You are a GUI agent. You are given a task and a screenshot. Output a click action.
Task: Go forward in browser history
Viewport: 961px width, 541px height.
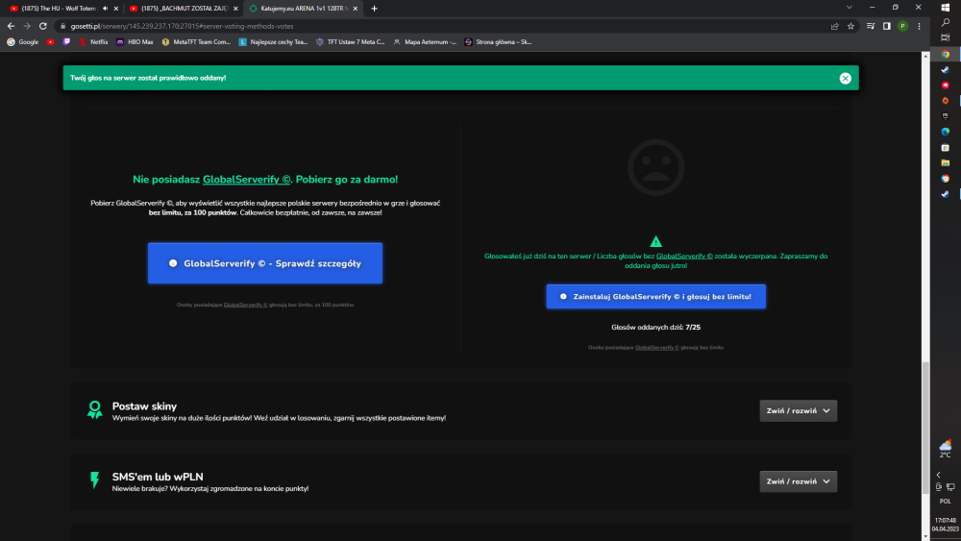[27, 26]
